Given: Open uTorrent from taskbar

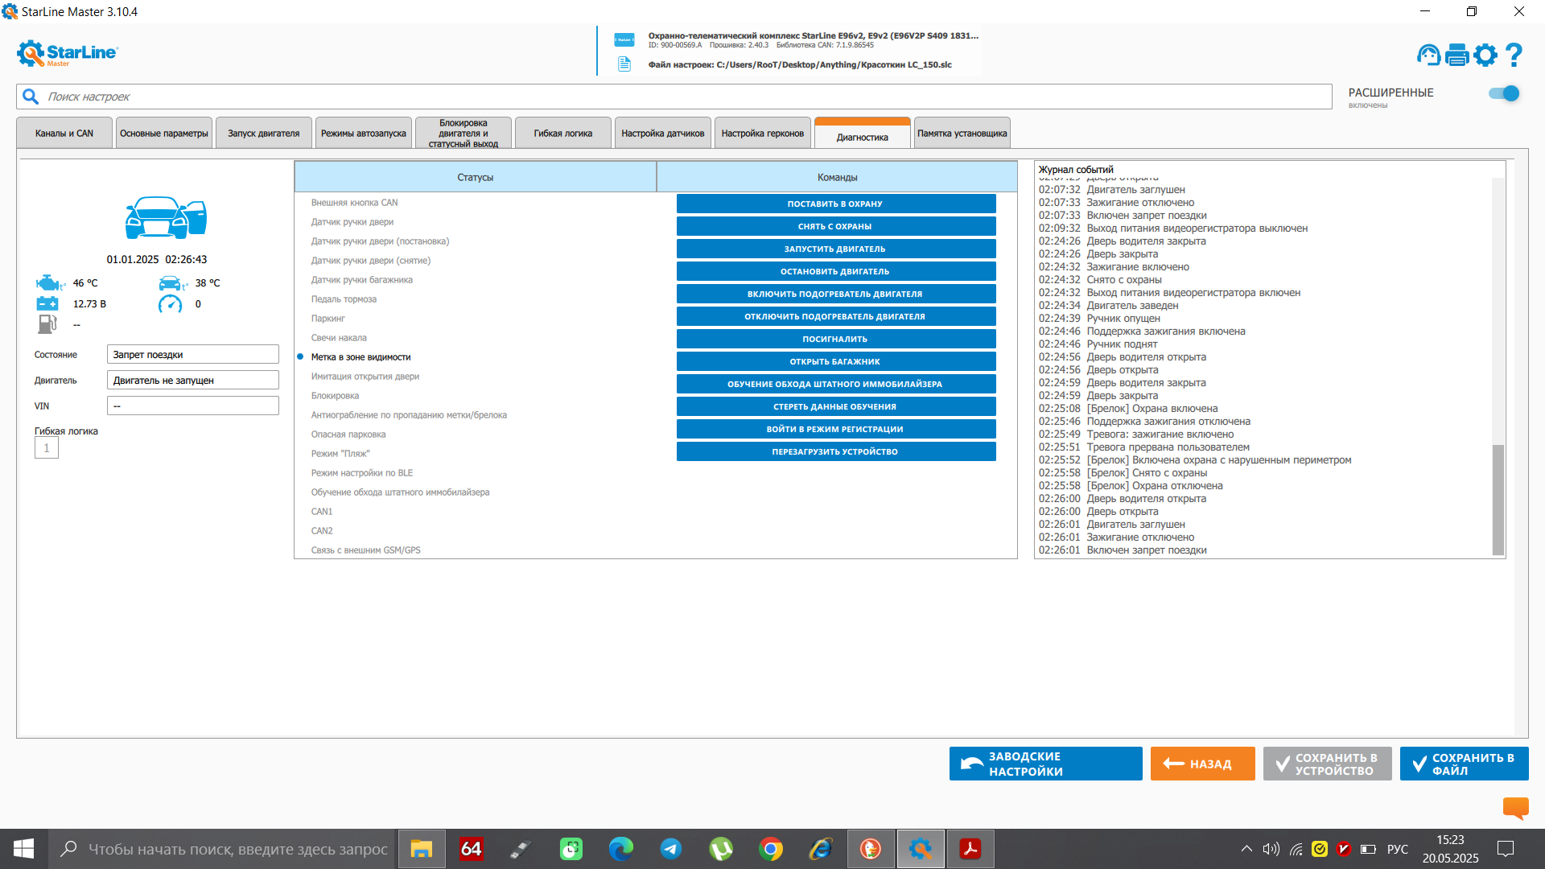Looking at the screenshot, I should [721, 849].
